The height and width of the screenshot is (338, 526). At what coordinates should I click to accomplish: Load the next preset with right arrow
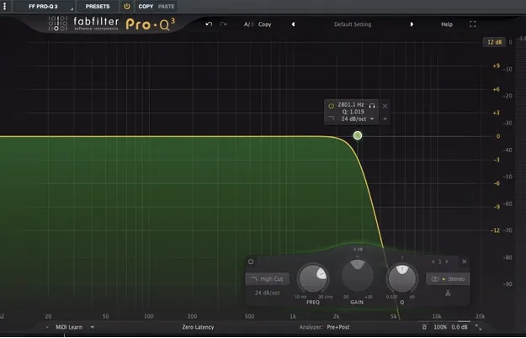click(x=412, y=24)
